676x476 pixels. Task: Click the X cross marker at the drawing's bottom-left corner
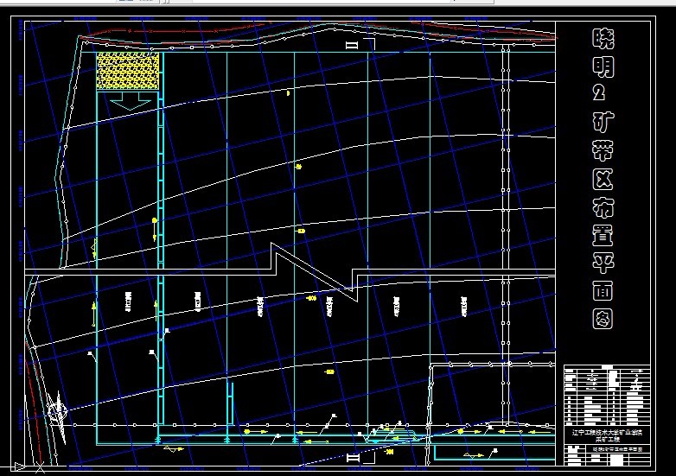(x=40, y=466)
